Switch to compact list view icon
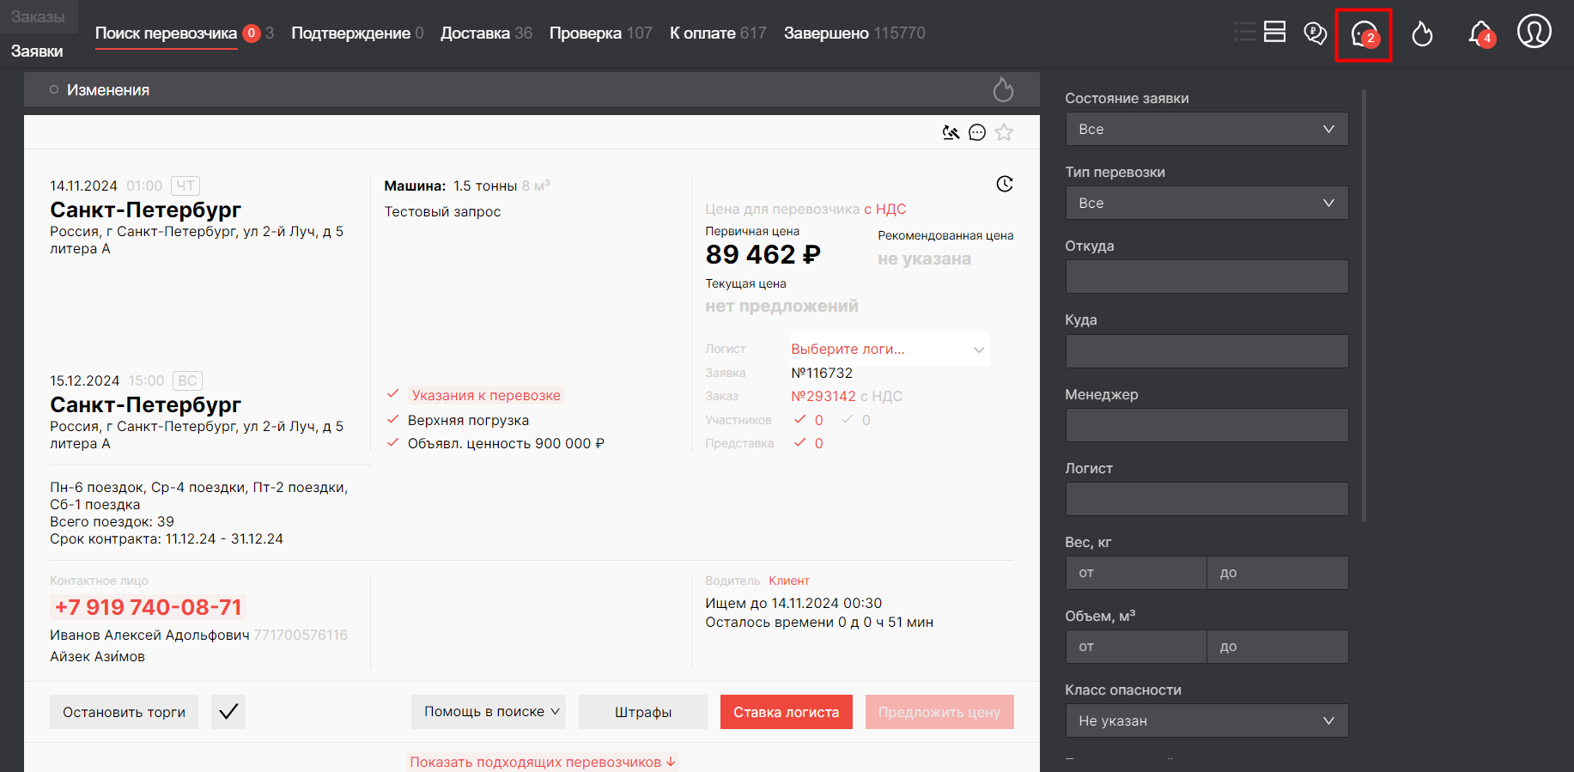Image resolution: width=1574 pixels, height=772 pixels. coord(1244,33)
